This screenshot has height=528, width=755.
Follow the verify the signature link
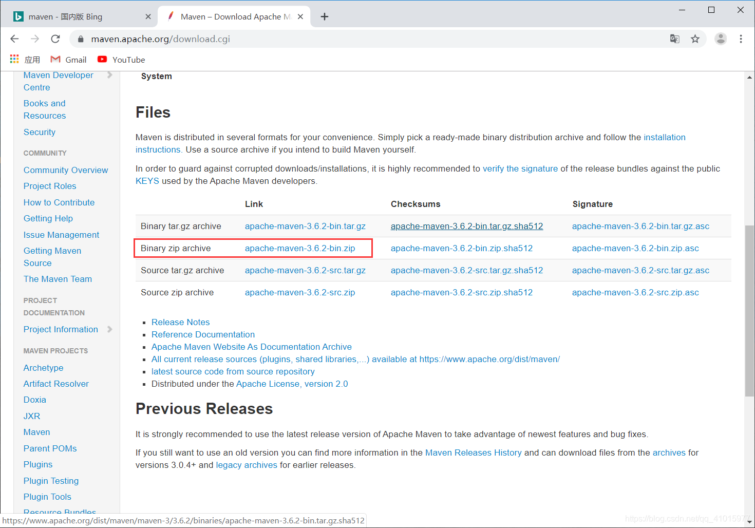520,168
